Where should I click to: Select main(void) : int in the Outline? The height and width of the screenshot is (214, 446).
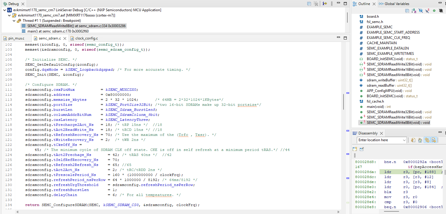[x=379, y=107]
